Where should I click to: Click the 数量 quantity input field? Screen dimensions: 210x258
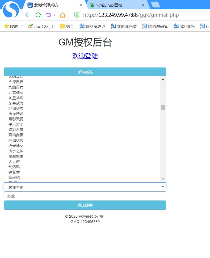85,196
